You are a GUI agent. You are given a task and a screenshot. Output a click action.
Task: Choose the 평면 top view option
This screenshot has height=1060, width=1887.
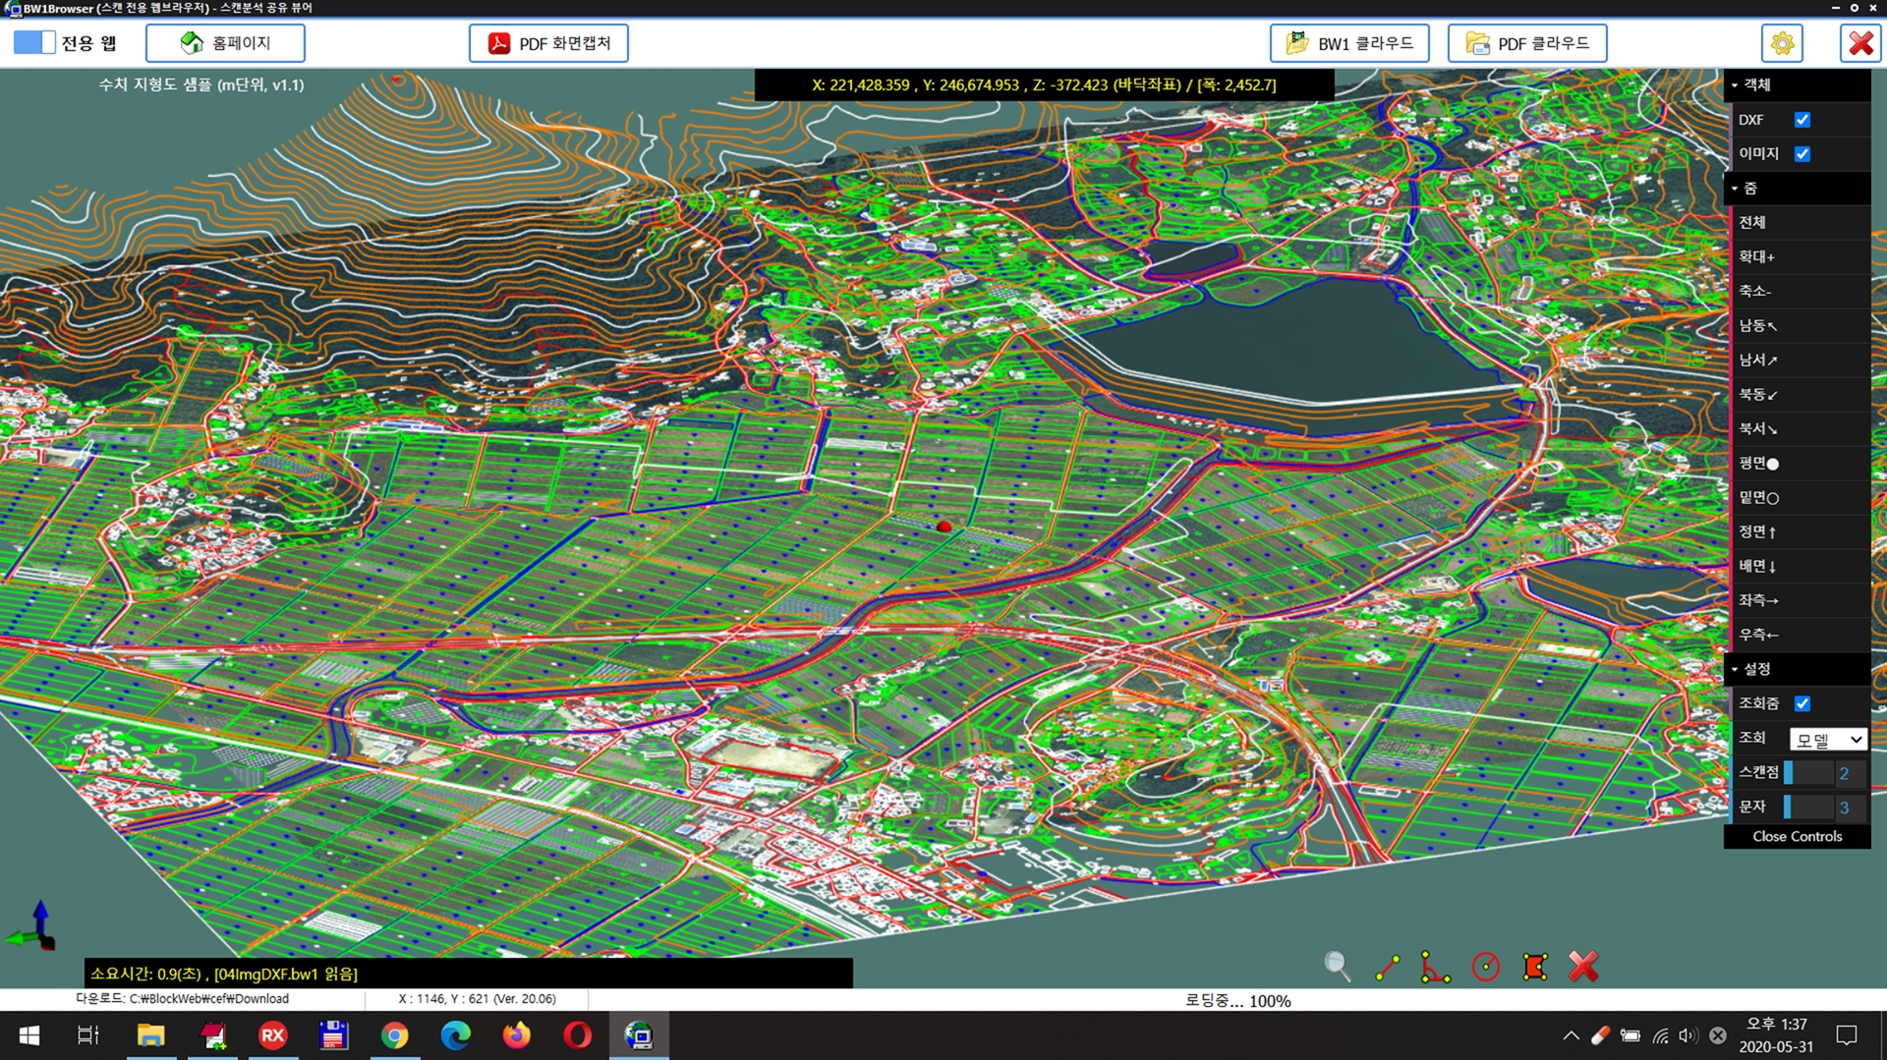pos(1758,463)
